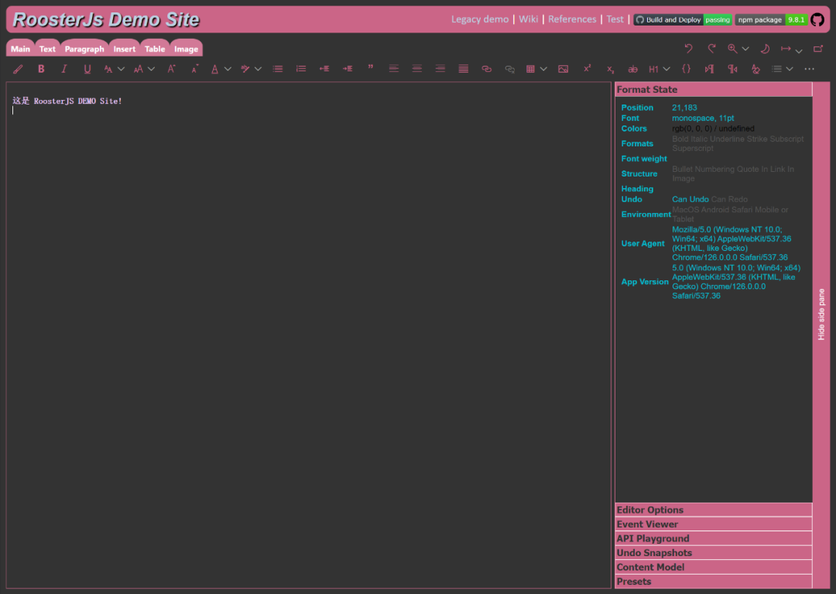
Task: Open the H1 heading dropdown
Action: pos(659,69)
